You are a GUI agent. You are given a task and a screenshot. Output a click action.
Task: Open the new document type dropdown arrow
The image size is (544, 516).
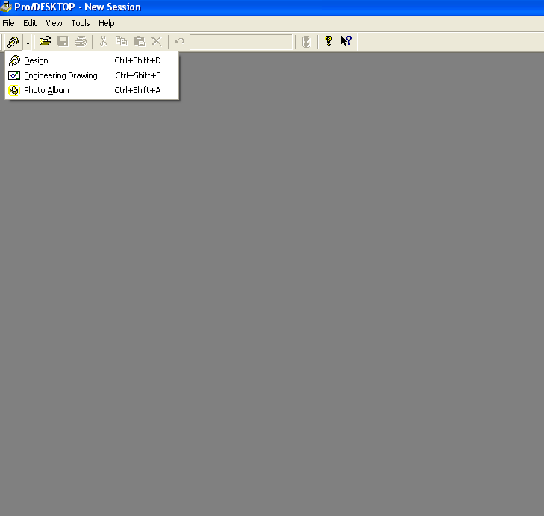click(x=28, y=43)
